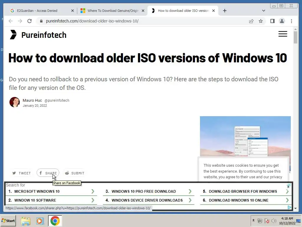
Task: Open the Chrome three-dot menu
Action: [291, 21]
